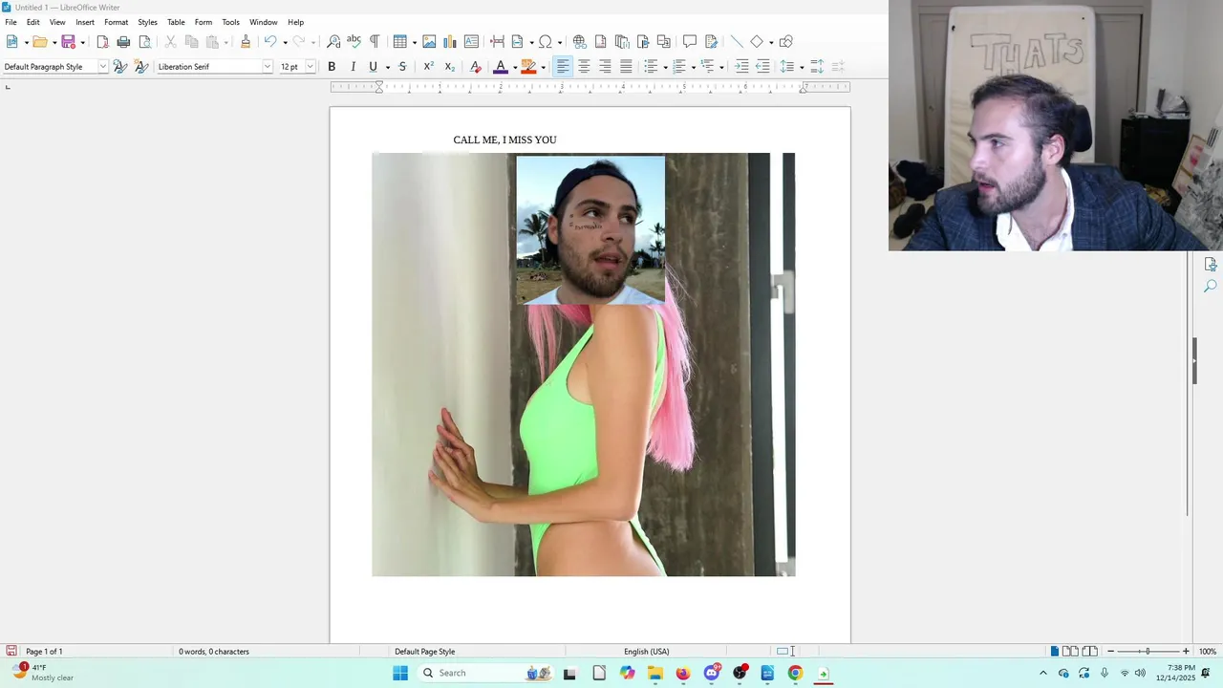Image resolution: width=1223 pixels, height=688 pixels.
Task: Toggle Strikethrough formatting
Action: point(402,66)
